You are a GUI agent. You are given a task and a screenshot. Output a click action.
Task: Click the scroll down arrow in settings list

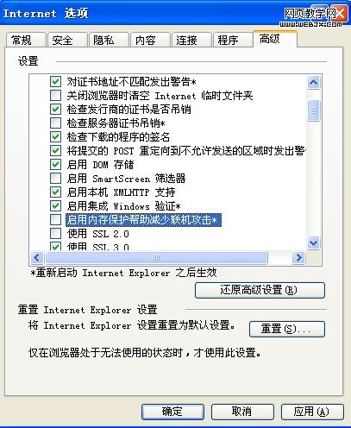313,243
